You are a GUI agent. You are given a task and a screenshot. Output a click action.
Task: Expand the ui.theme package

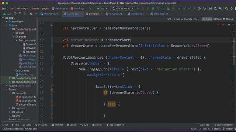13,70
